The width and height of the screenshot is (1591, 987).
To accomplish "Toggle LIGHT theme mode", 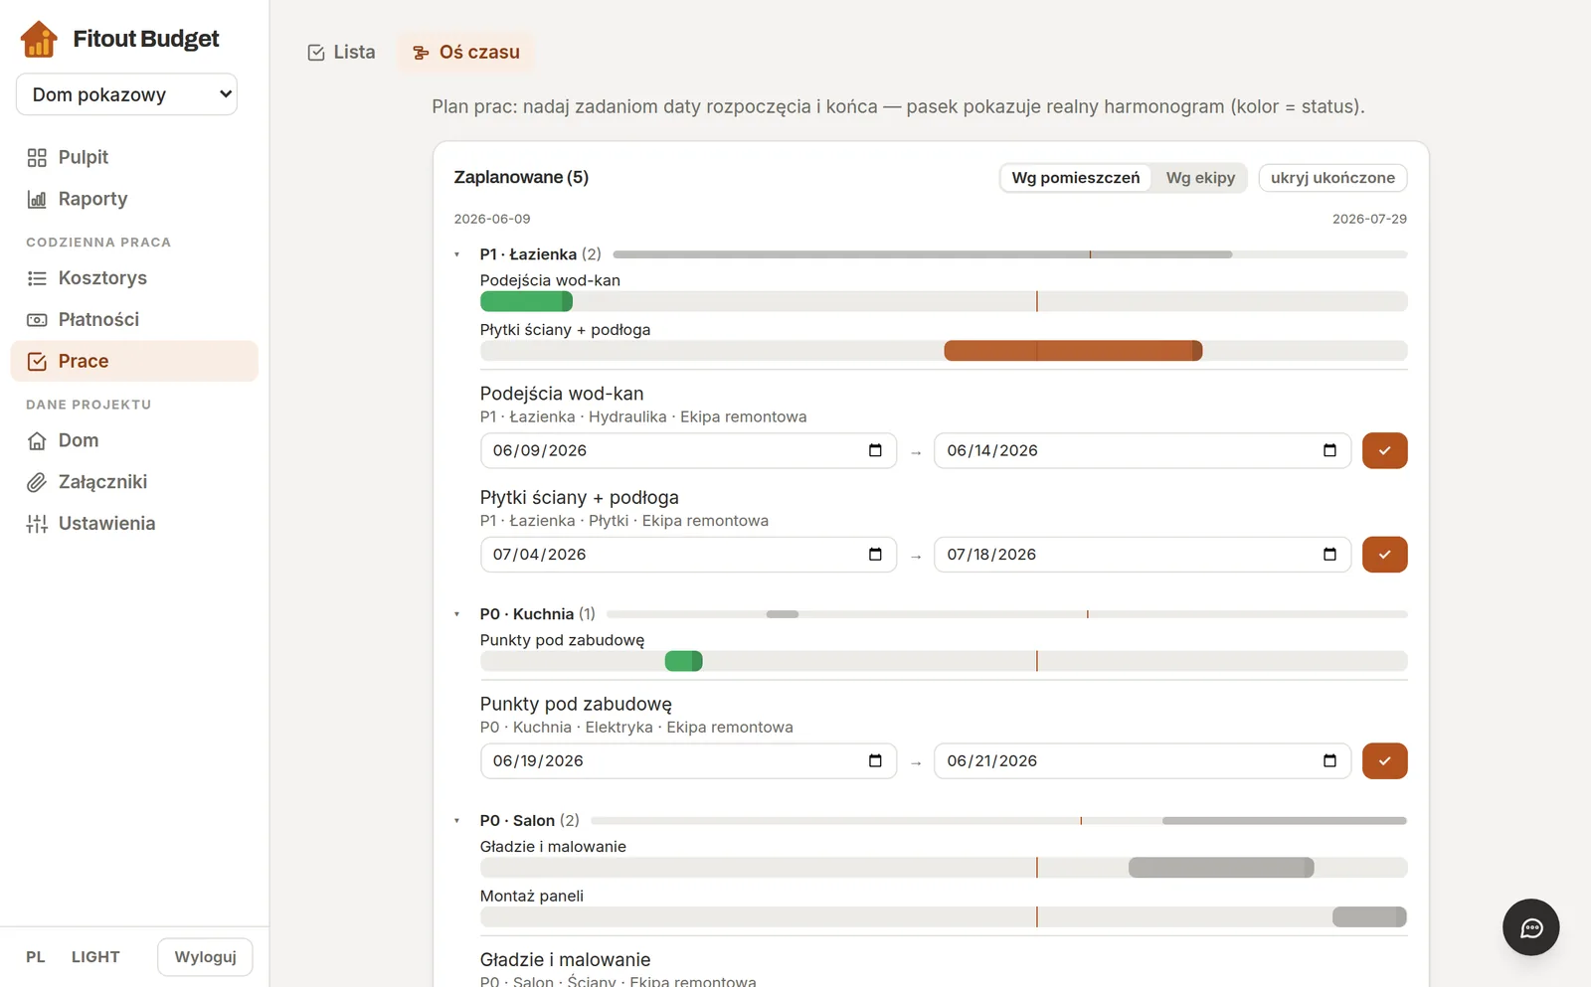I will 95,957.
